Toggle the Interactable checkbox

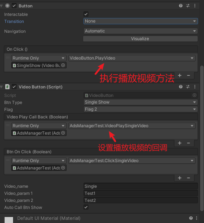86,14
